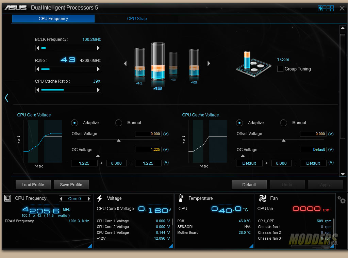Enable the Group Tuning checkbox

pos(280,69)
